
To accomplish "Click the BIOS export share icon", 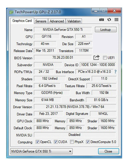I will click(96, 57).
